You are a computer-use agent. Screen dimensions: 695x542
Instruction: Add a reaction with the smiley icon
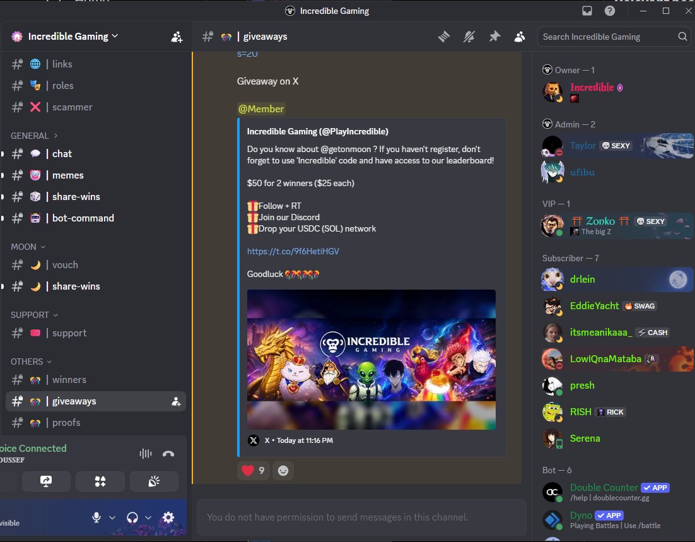[283, 471]
